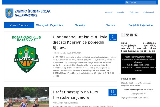Screen dimensions: 160x107
Task: Click the Klub: Košarkaški klub KOPRIVNICA label
Action: point(67,53)
